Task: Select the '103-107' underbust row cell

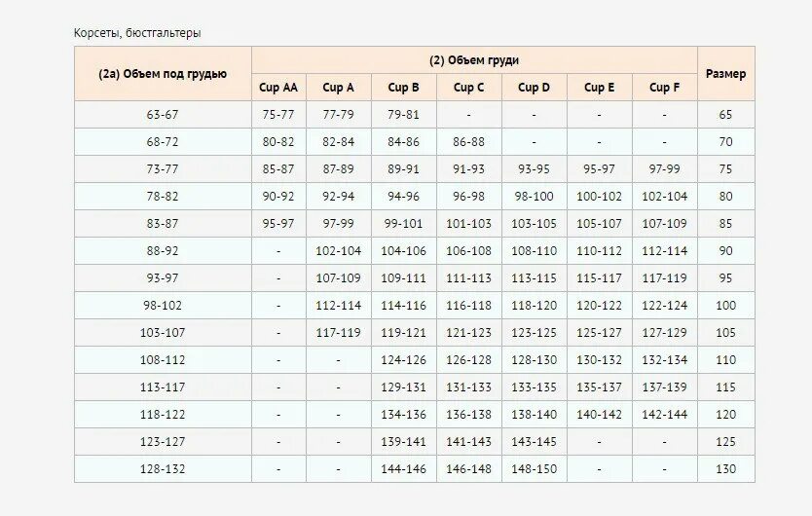Action: 163,333
